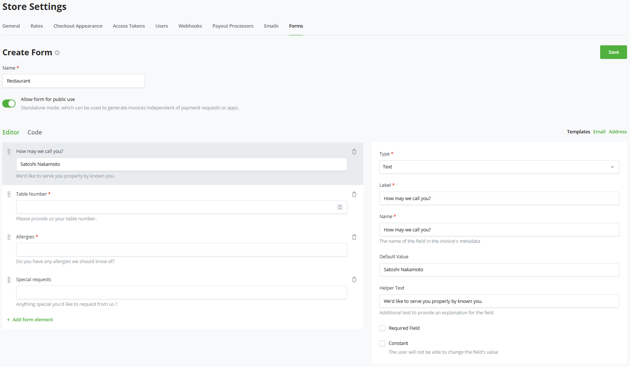630x367 pixels.
Task: Switch to the Editor view
Action: tap(11, 132)
